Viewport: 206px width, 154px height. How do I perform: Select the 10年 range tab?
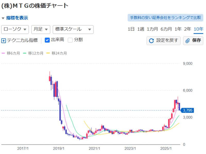[198, 29]
